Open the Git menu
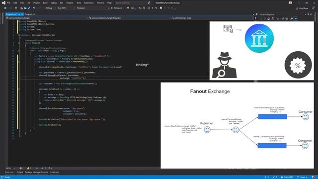 29,3
